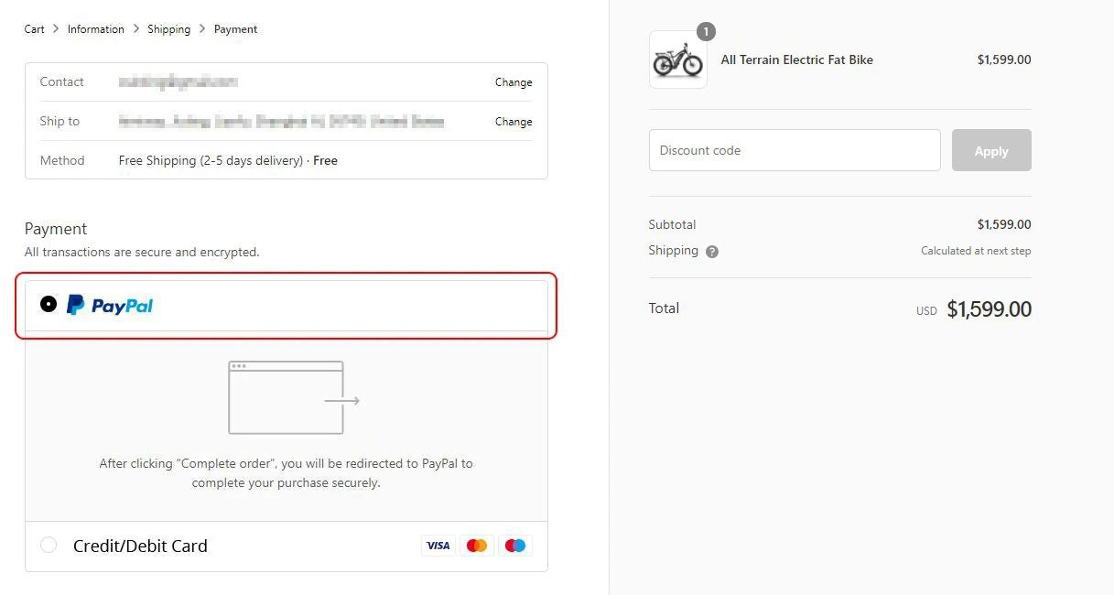
Task: Click the quantity badge on the product image
Action: click(705, 31)
